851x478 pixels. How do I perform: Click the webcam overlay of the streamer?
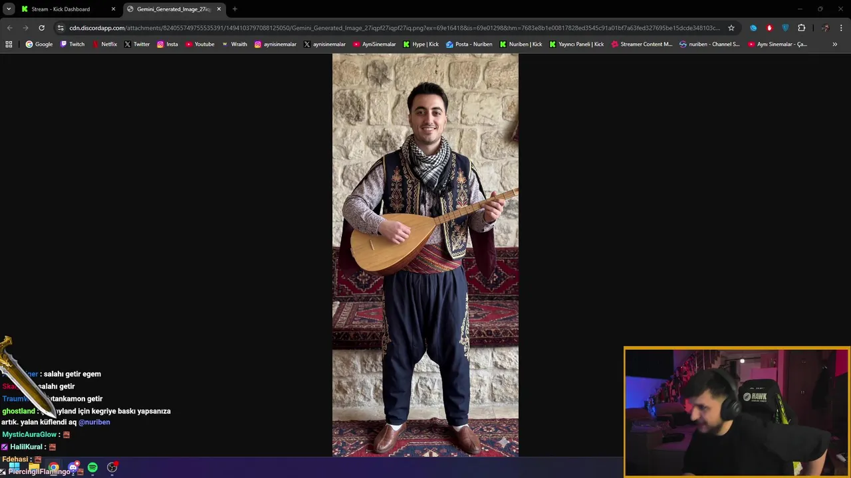click(x=737, y=412)
